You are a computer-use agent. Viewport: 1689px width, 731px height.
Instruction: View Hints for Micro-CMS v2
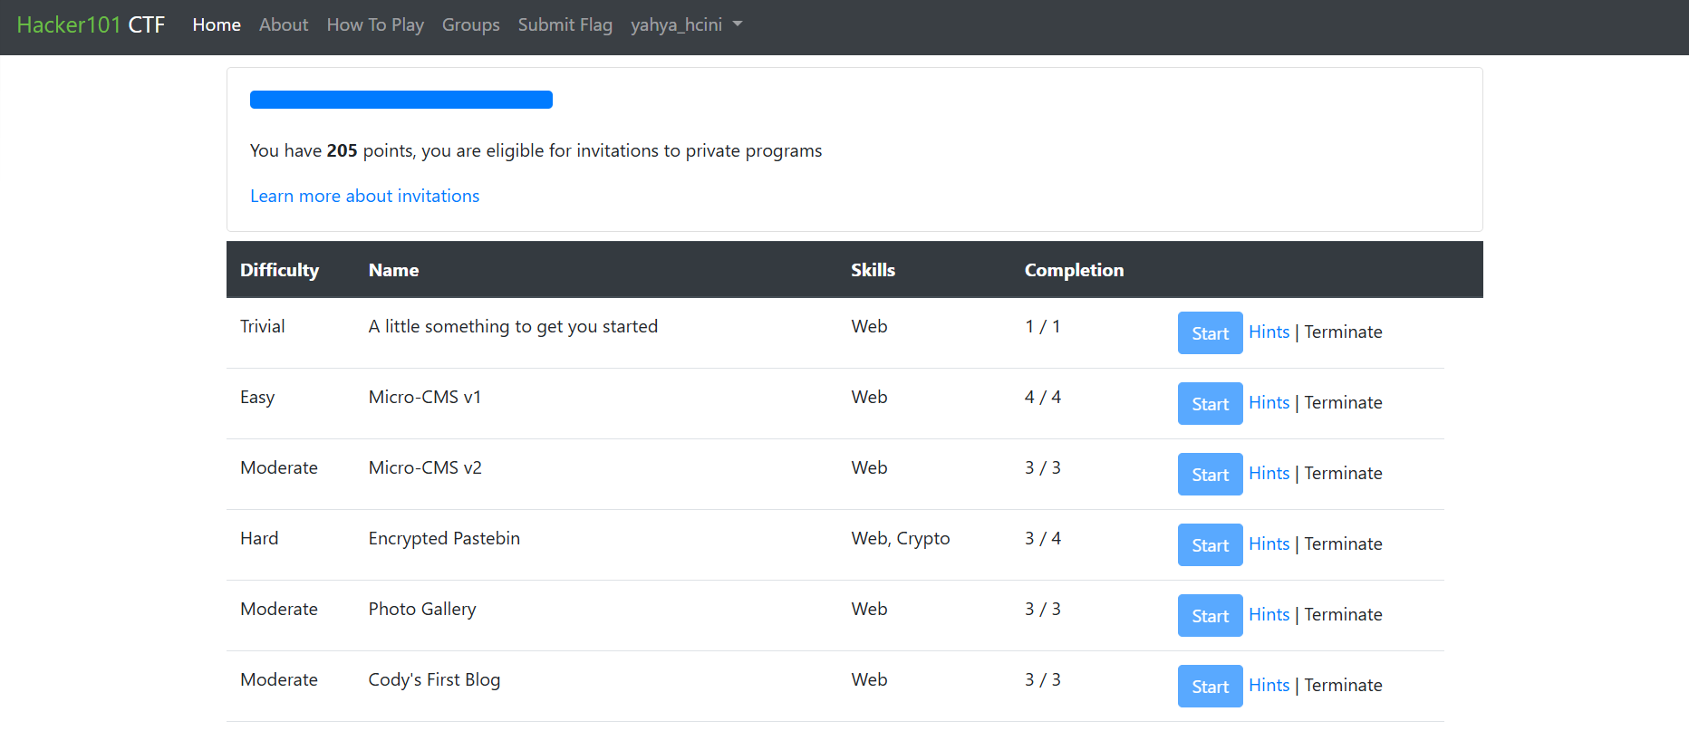tap(1269, 473)
